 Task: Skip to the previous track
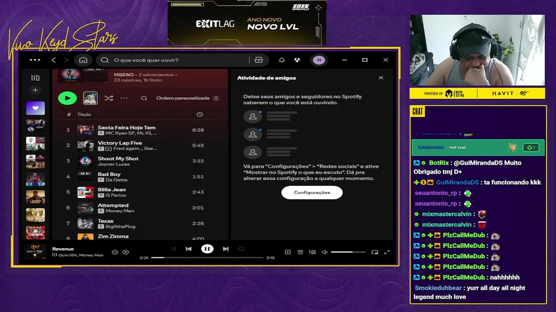[x=189, y=249]
